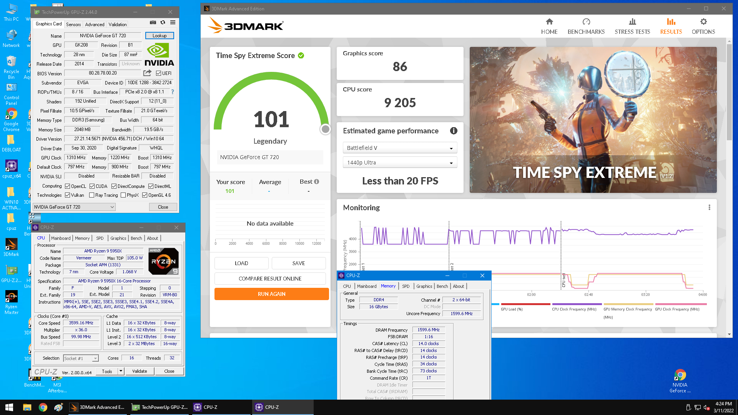Click the Time Spy Extreme artwork thumbnail

point(593,120)
